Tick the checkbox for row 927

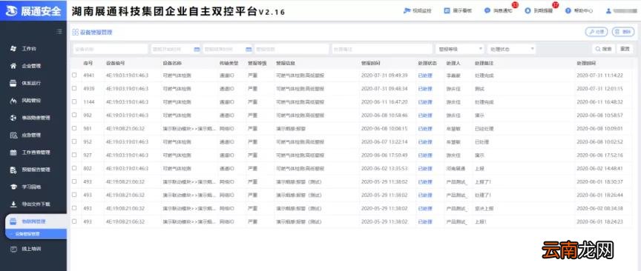(x=74, y=155)
